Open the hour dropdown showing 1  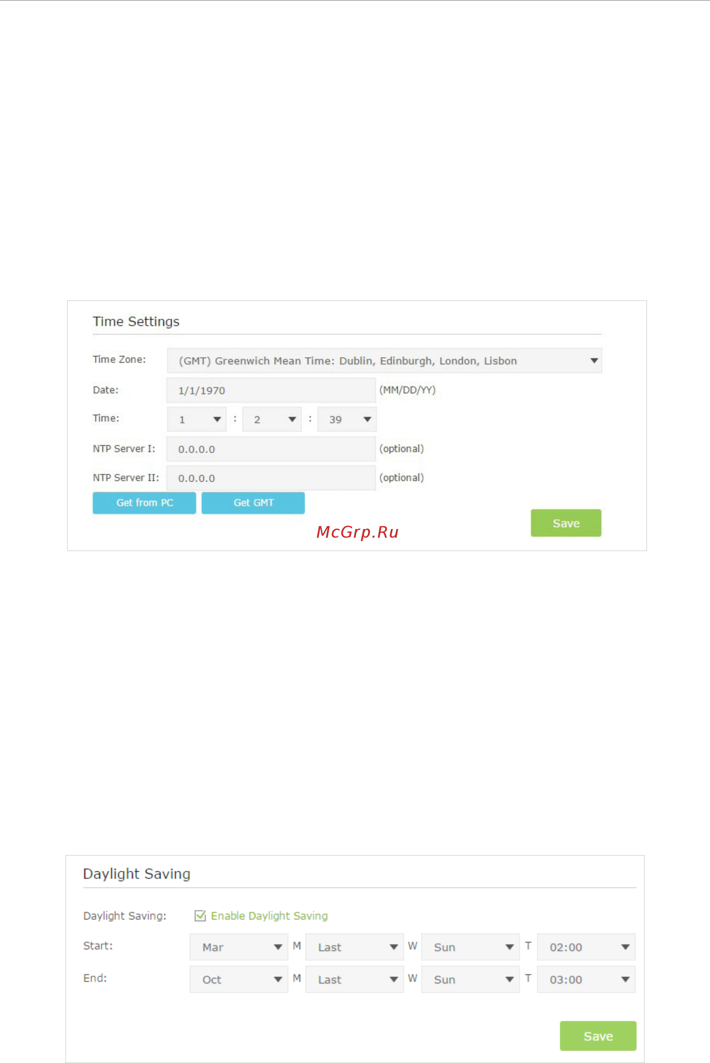coord(197,419)
